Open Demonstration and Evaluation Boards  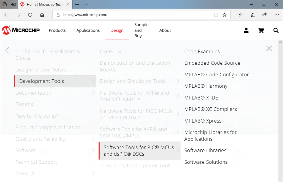pyautogui.click(x=135, y=66)
